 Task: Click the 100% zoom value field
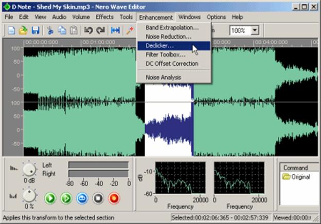point(240,30)
